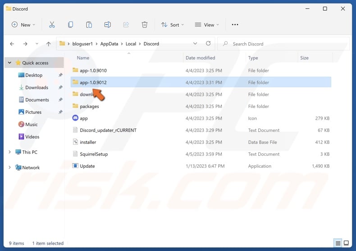Unpin icon next to Desktop
The height and width of the screenshot is (251, 356).
click(60, 75)
